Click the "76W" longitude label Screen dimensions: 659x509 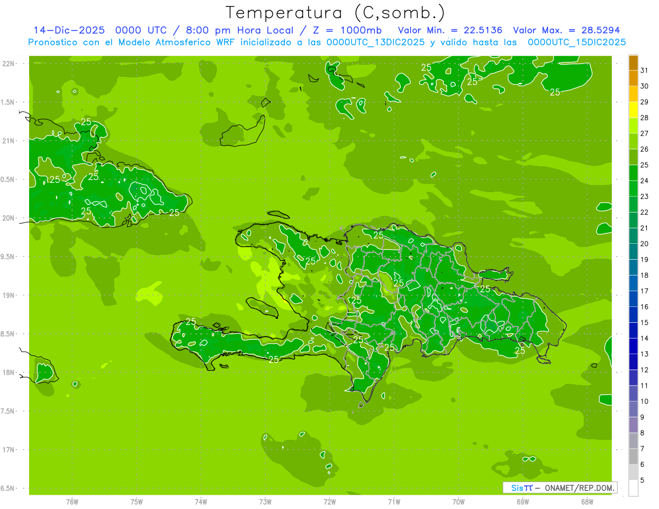coord(72,502)
